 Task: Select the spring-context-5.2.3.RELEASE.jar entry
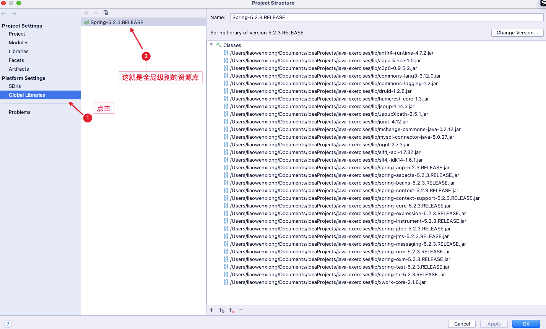click(344, 191)
